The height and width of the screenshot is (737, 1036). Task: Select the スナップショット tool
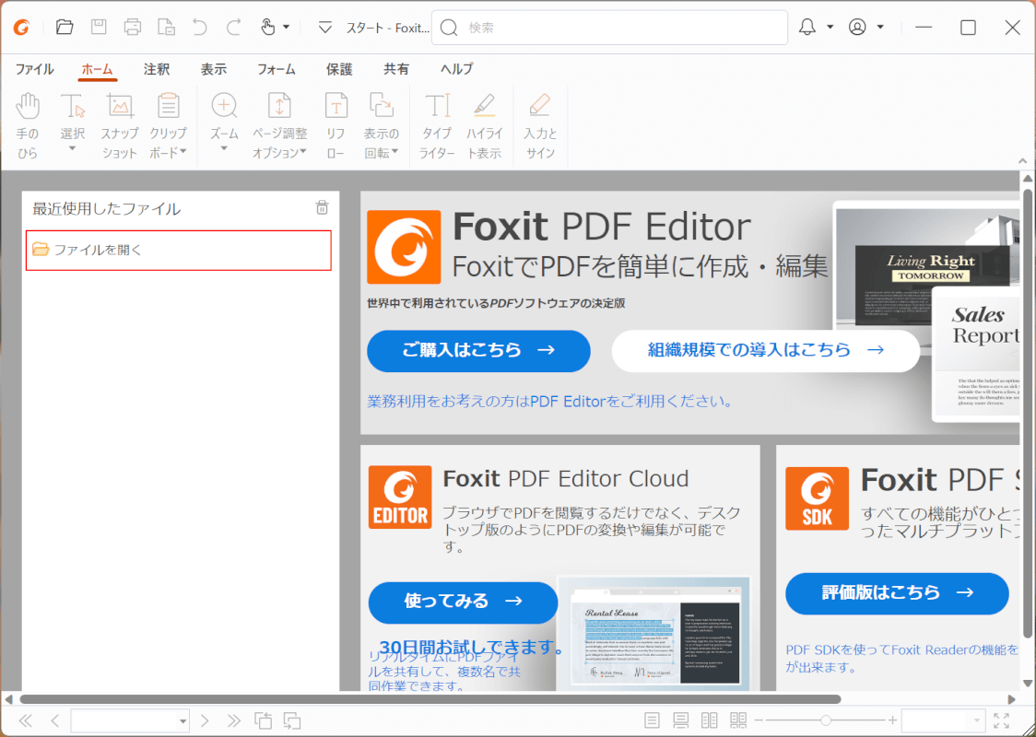click(120, 125)
